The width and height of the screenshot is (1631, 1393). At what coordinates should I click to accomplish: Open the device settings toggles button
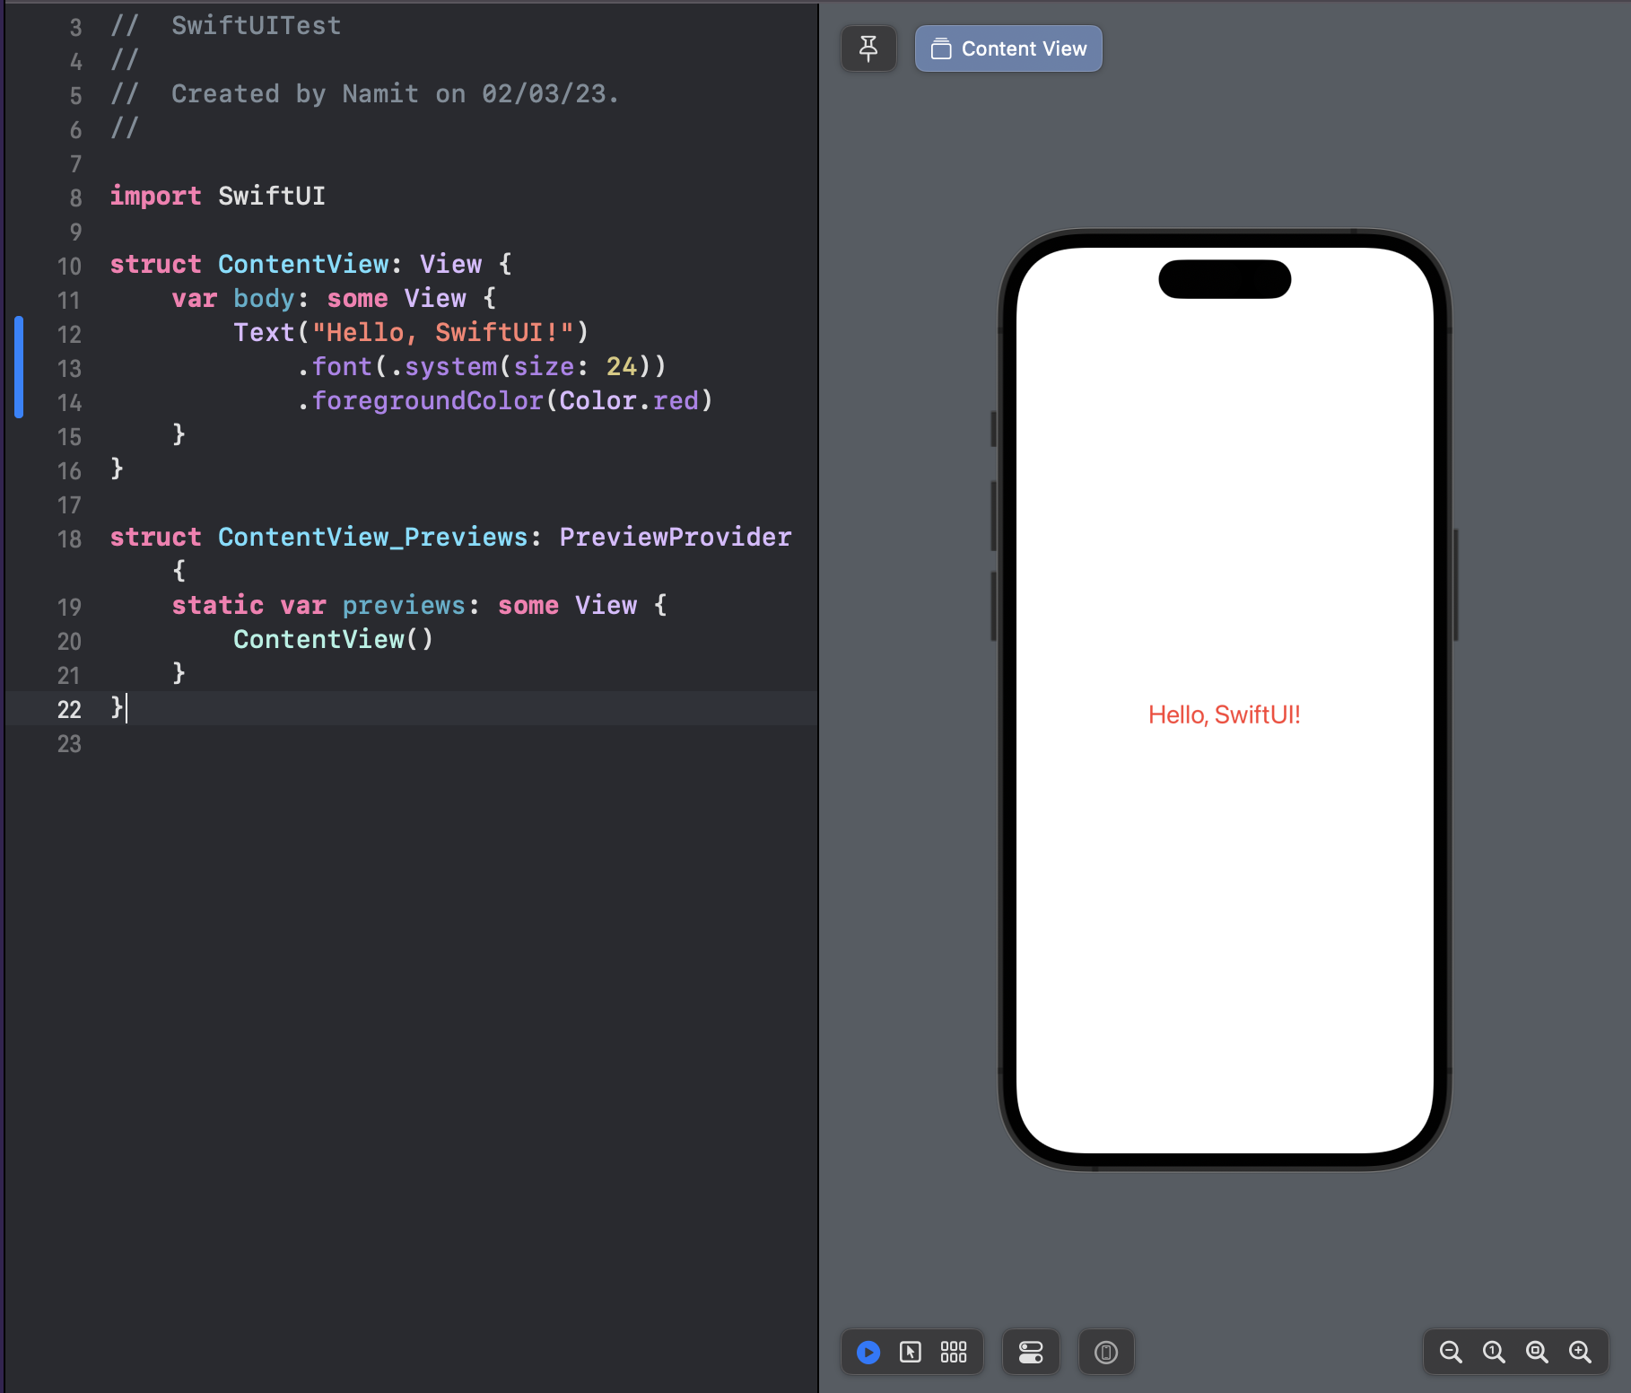[1031, 1352]
